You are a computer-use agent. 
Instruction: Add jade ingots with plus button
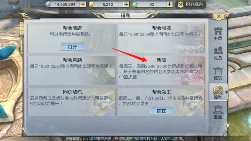point(169,4)
